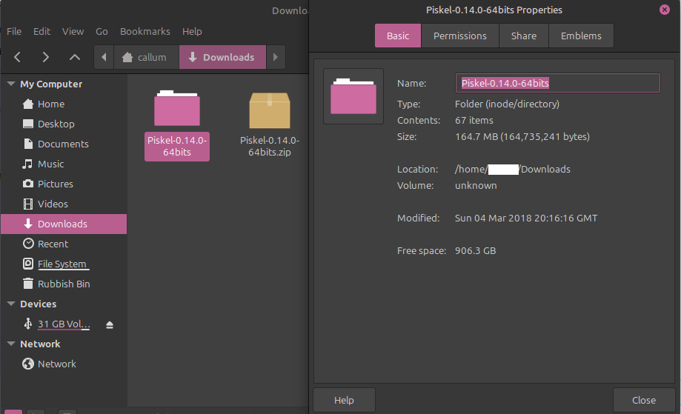Collapse the My Computer section

tap(11, 84)
